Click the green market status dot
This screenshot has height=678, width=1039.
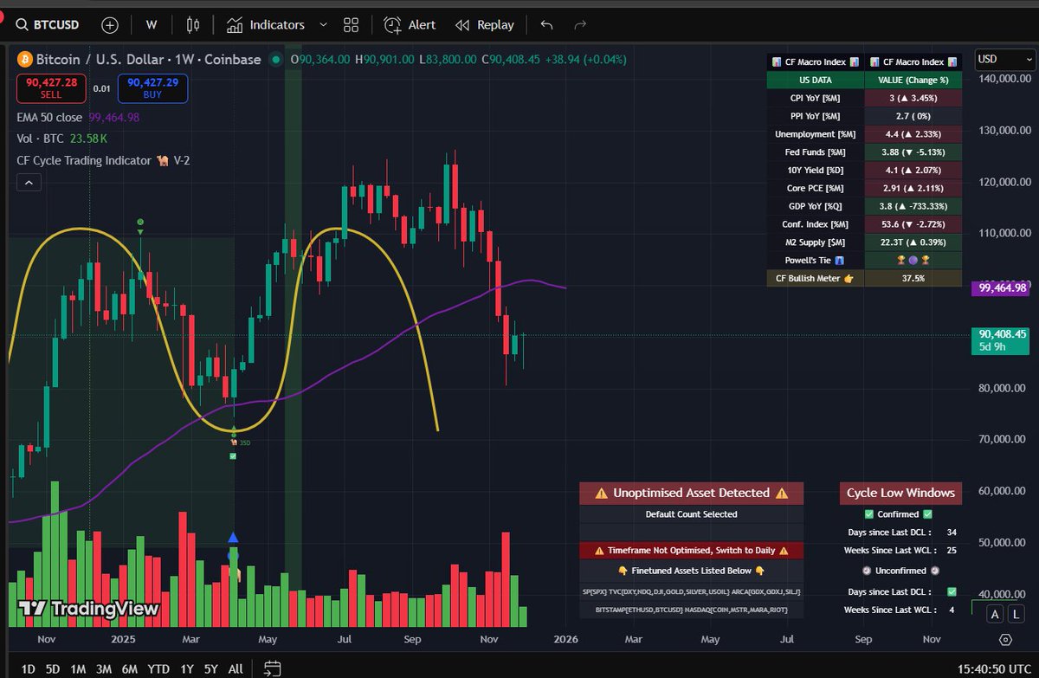click(x=276, y=60)
